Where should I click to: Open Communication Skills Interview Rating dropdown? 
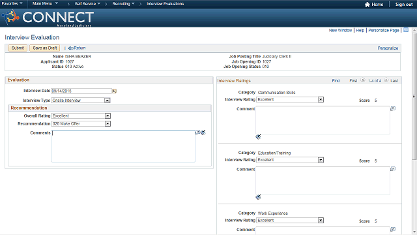321,100
